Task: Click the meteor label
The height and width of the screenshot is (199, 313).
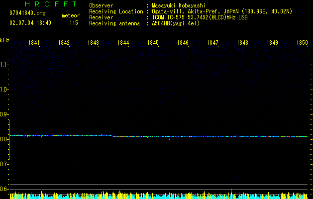Action: pos(71,15)
